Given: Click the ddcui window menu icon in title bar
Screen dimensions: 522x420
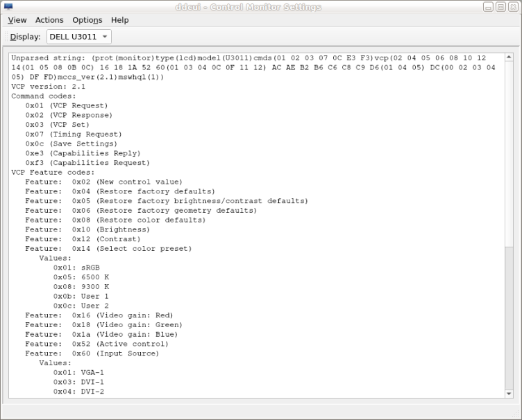Looking at the screenshot, I should pos(8,7).
